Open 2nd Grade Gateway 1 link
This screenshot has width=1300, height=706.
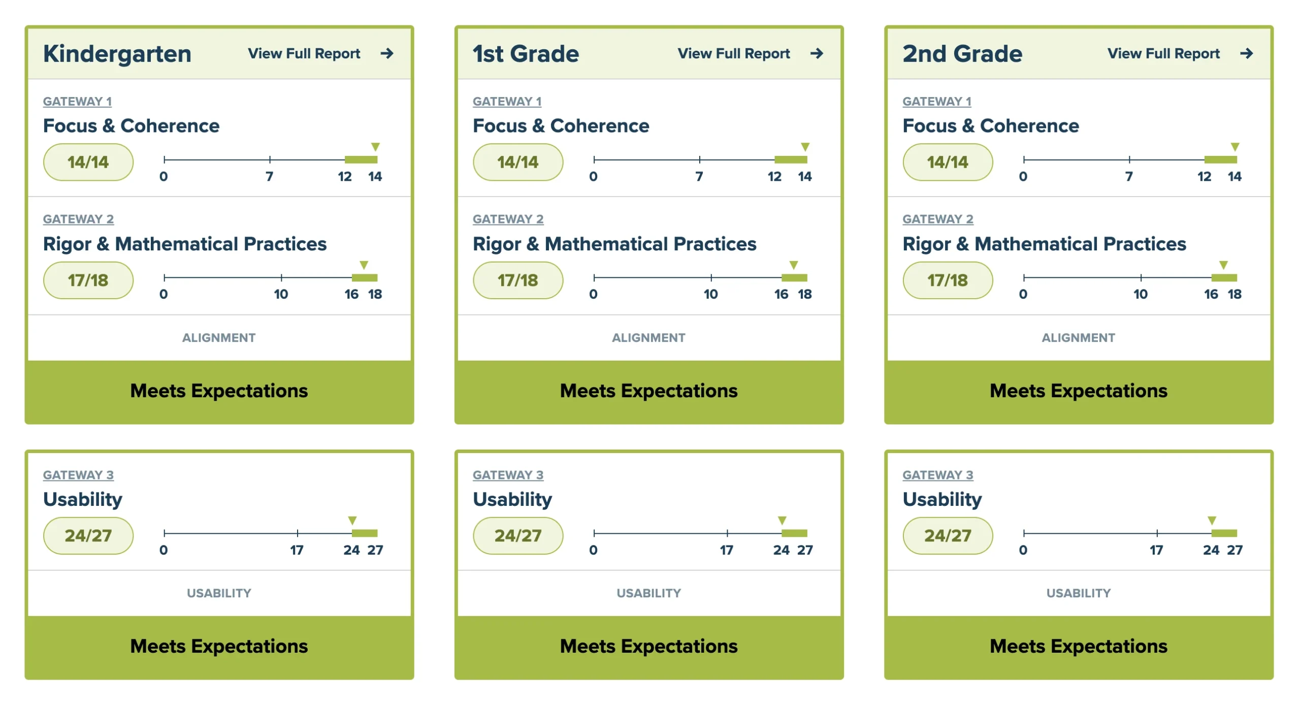pos(936,101)
